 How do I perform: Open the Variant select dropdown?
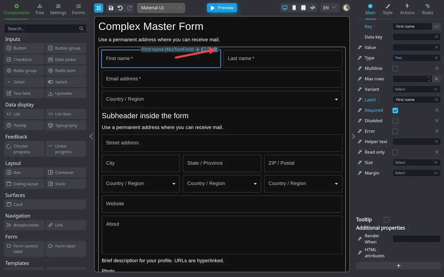pyautogui.click(x=416, y=89)
